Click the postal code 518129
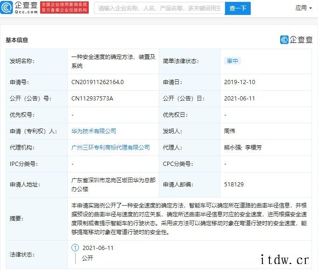The height and width of the screenshot is (271, 318). pos(234,184)
